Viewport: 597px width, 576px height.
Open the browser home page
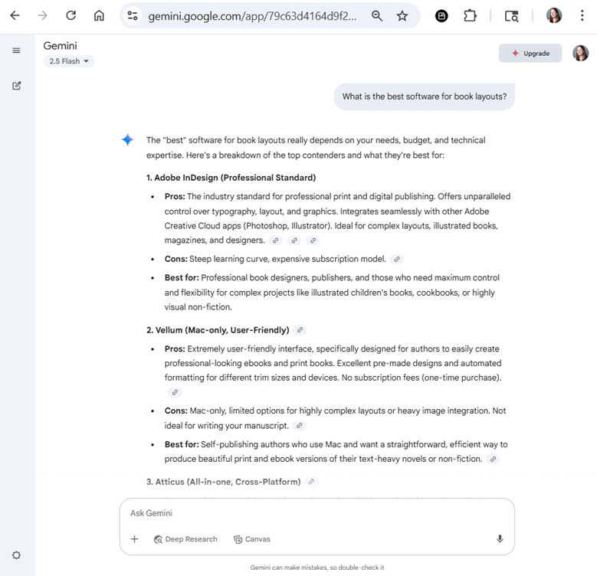(99, 15)
